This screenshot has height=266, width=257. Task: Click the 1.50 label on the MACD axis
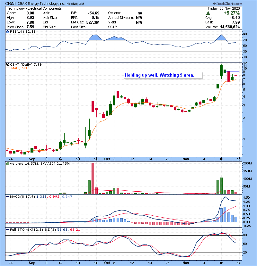click(247, 198)
